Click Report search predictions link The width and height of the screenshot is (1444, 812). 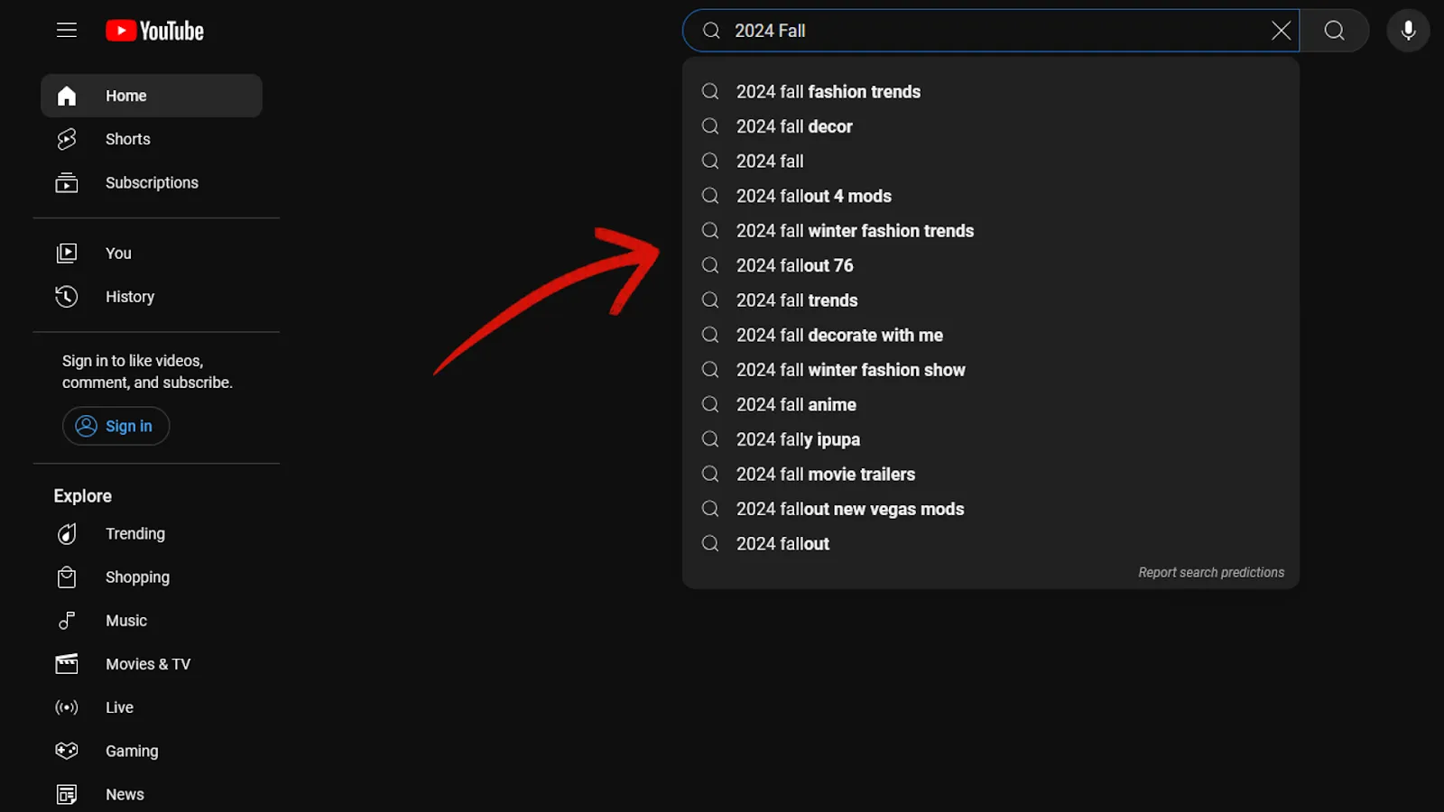[1210, 573]
